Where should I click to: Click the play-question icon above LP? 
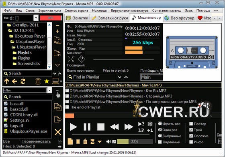point(141,124)
